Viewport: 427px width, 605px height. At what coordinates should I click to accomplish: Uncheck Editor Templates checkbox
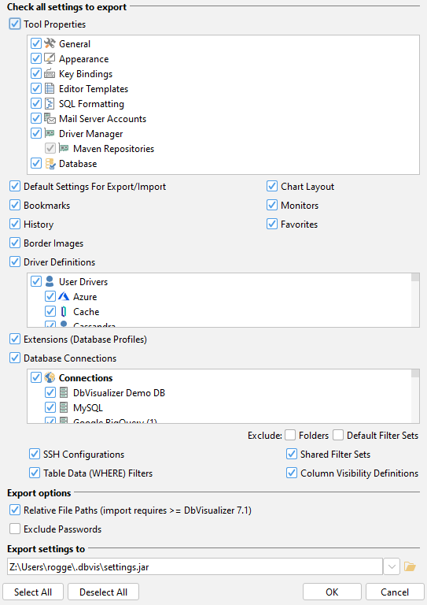(36, 89)
